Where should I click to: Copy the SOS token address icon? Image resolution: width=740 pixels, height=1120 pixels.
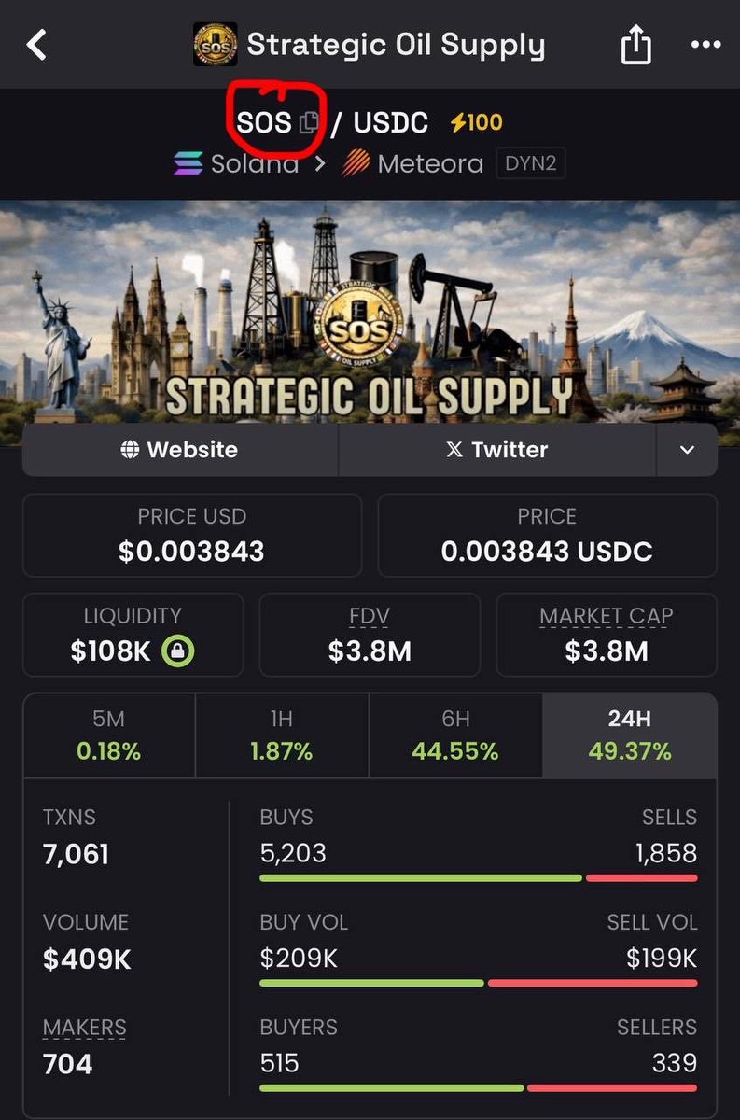pos(309,123)
